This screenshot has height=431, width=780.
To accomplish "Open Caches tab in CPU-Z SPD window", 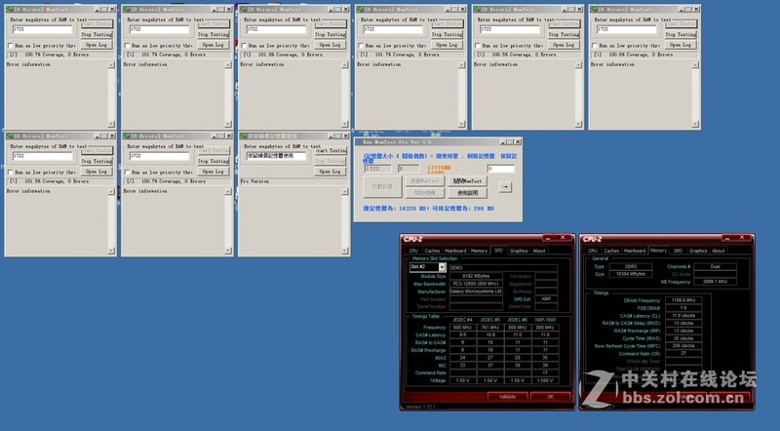I will (432, 251).
